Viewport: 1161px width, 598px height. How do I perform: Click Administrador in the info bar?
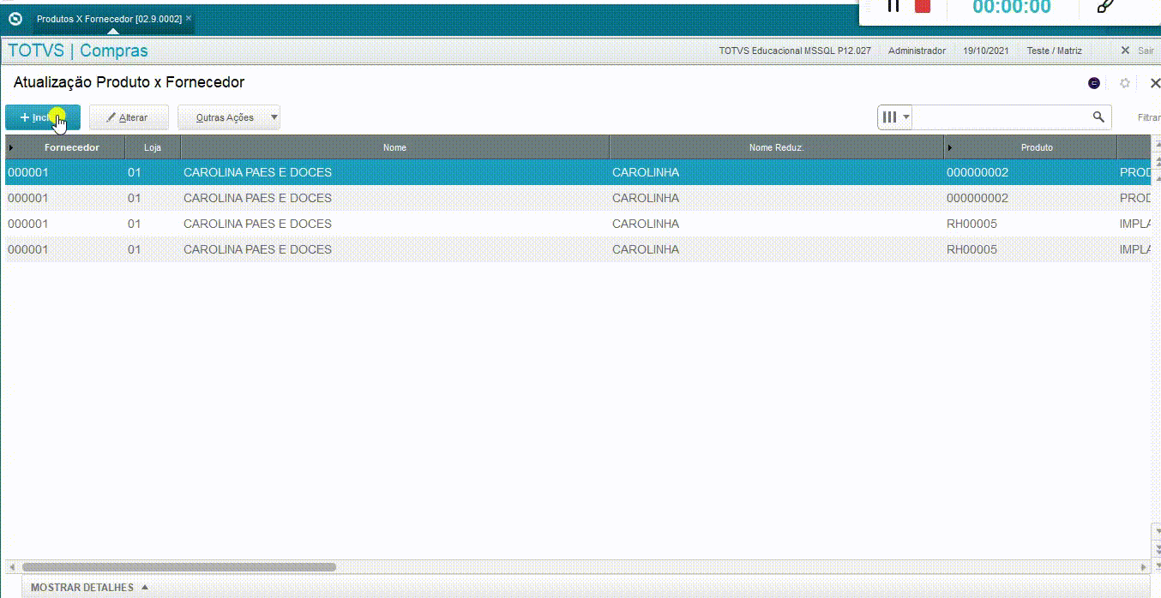(917, 51)
